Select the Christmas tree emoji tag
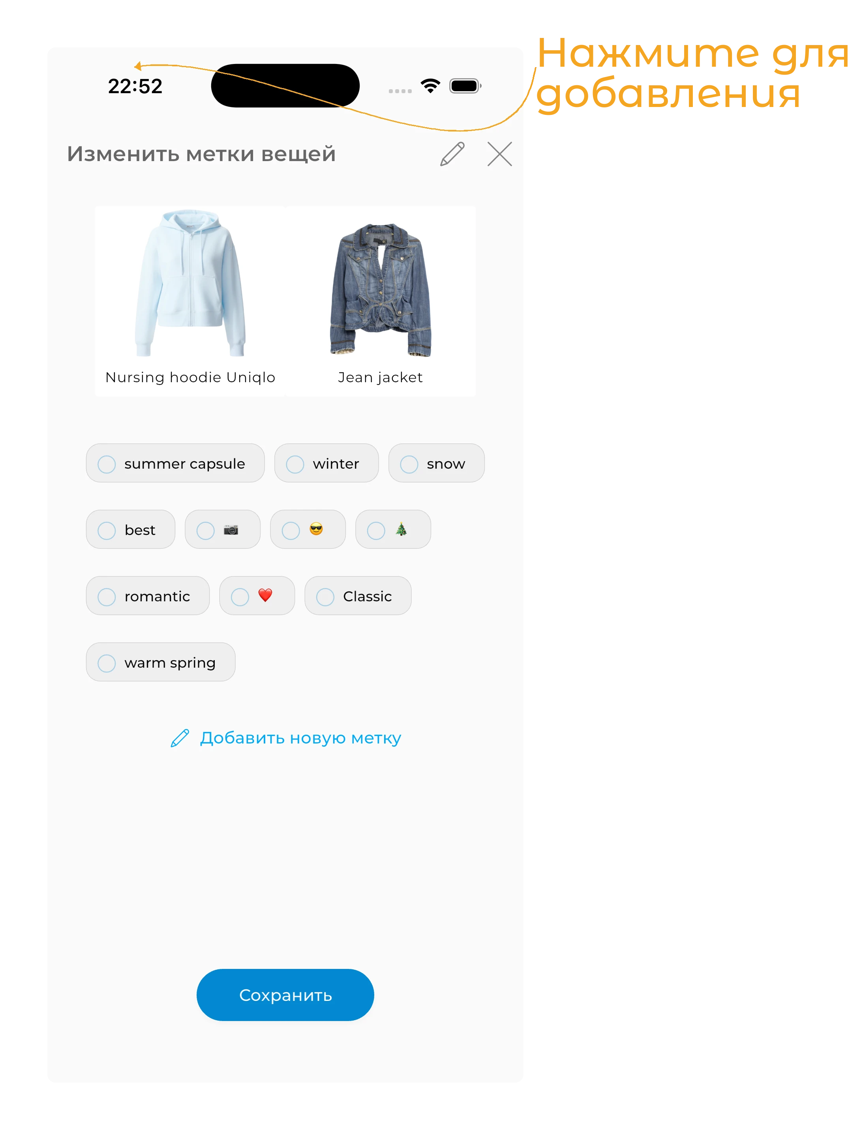The height and width of the screenshot is (1130, 863). point(393,529)
